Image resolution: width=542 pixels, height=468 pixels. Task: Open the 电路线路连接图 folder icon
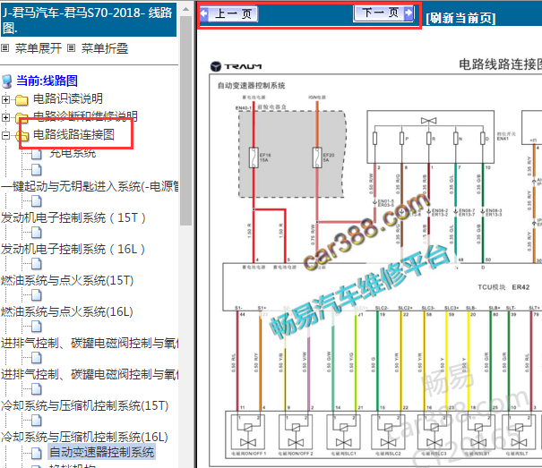[x=22, y=135]
